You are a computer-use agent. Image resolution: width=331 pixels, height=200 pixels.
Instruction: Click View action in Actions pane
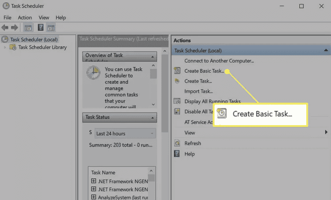click(x=190, y=133)
